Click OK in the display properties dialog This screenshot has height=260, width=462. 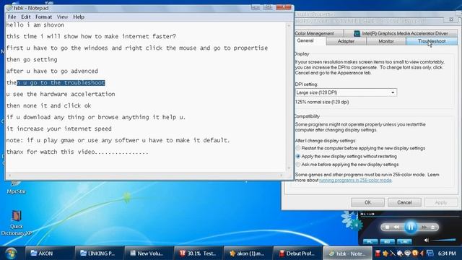[x=367, y=202]
